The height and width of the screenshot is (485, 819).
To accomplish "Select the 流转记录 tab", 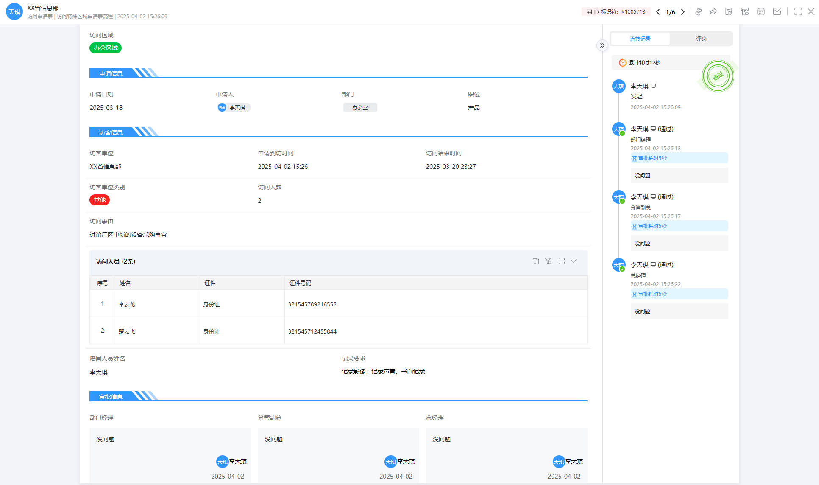I will pos(640,39).
